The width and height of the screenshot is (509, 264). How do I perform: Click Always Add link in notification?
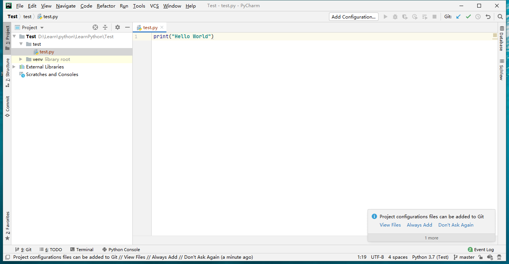419,225
